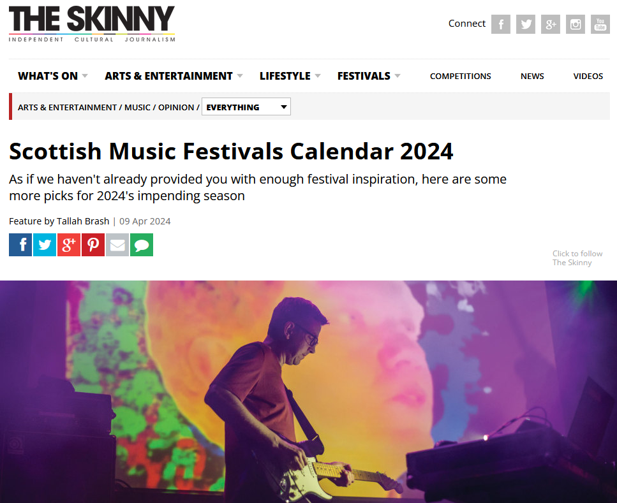The width and height of the screenshot is (617, 503).
Task: Email this article using envelope button
Action: [x=117, y=245]
